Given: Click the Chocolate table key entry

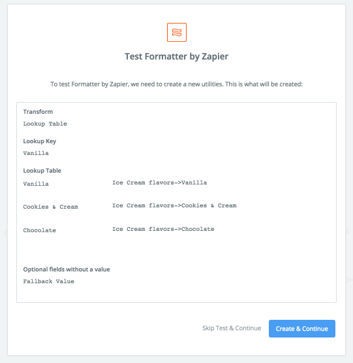Looking at the screenshot, I should [40, 230].
